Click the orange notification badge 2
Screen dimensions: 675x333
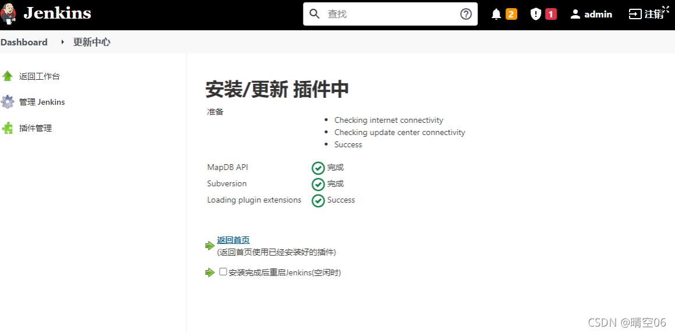point(511,14)
